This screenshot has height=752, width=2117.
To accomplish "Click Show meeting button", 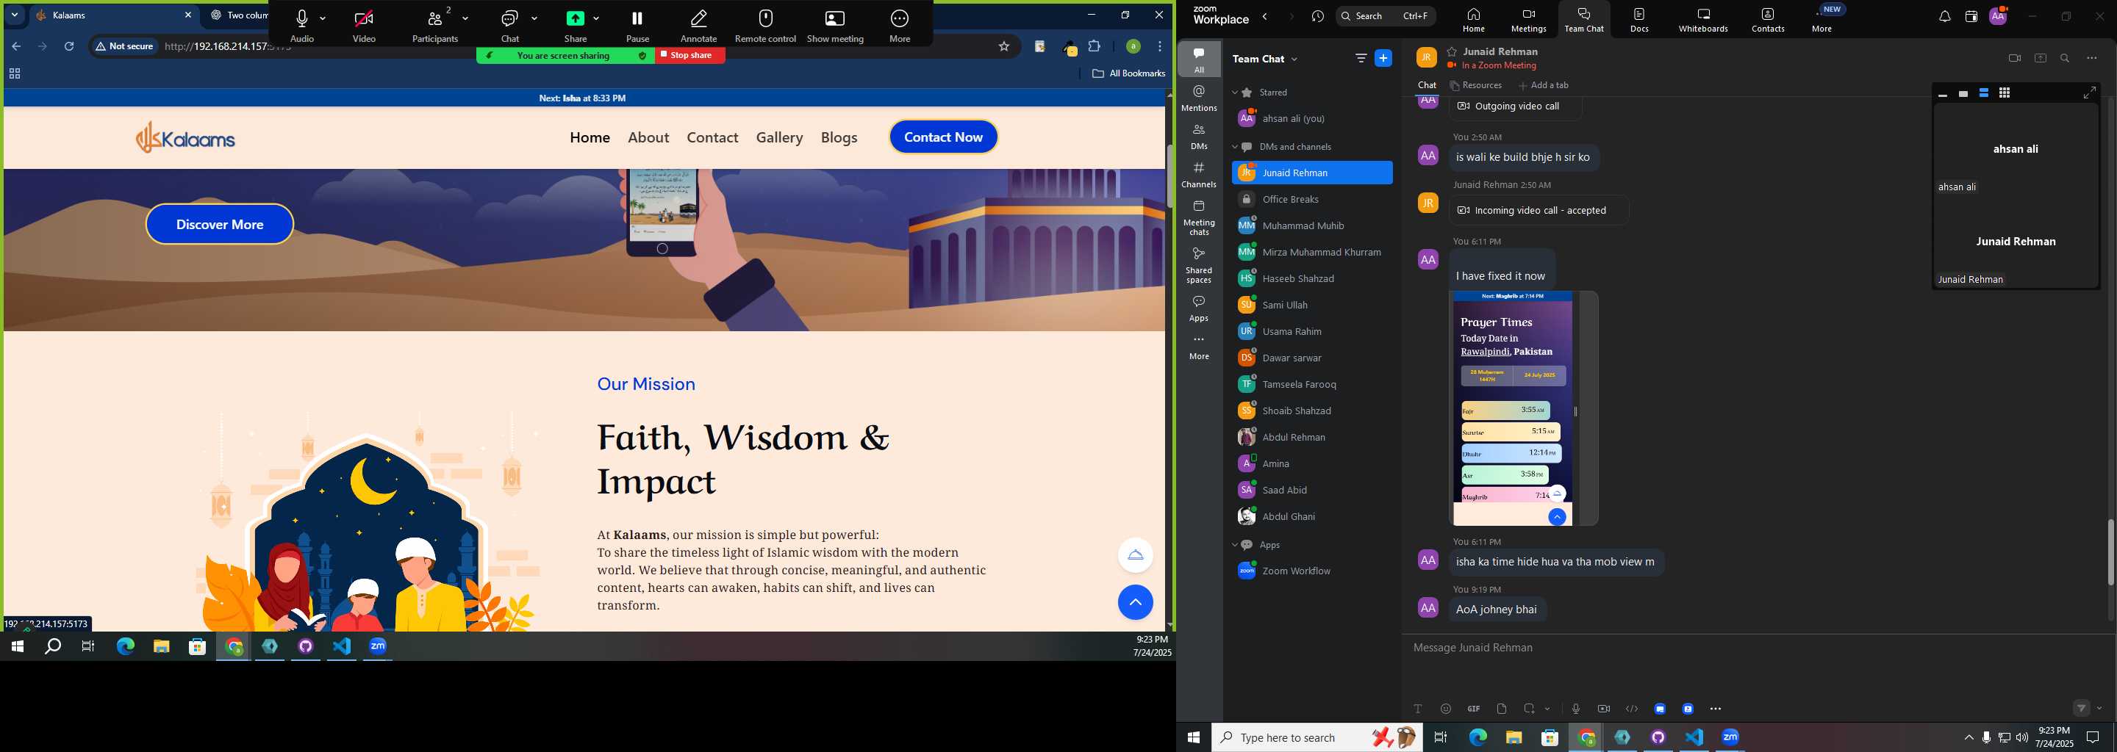I will [835, 23].
